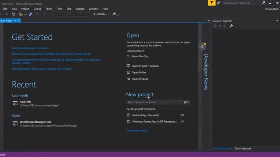Click the Android App (Xamarin) template icon

coord(128,115)
